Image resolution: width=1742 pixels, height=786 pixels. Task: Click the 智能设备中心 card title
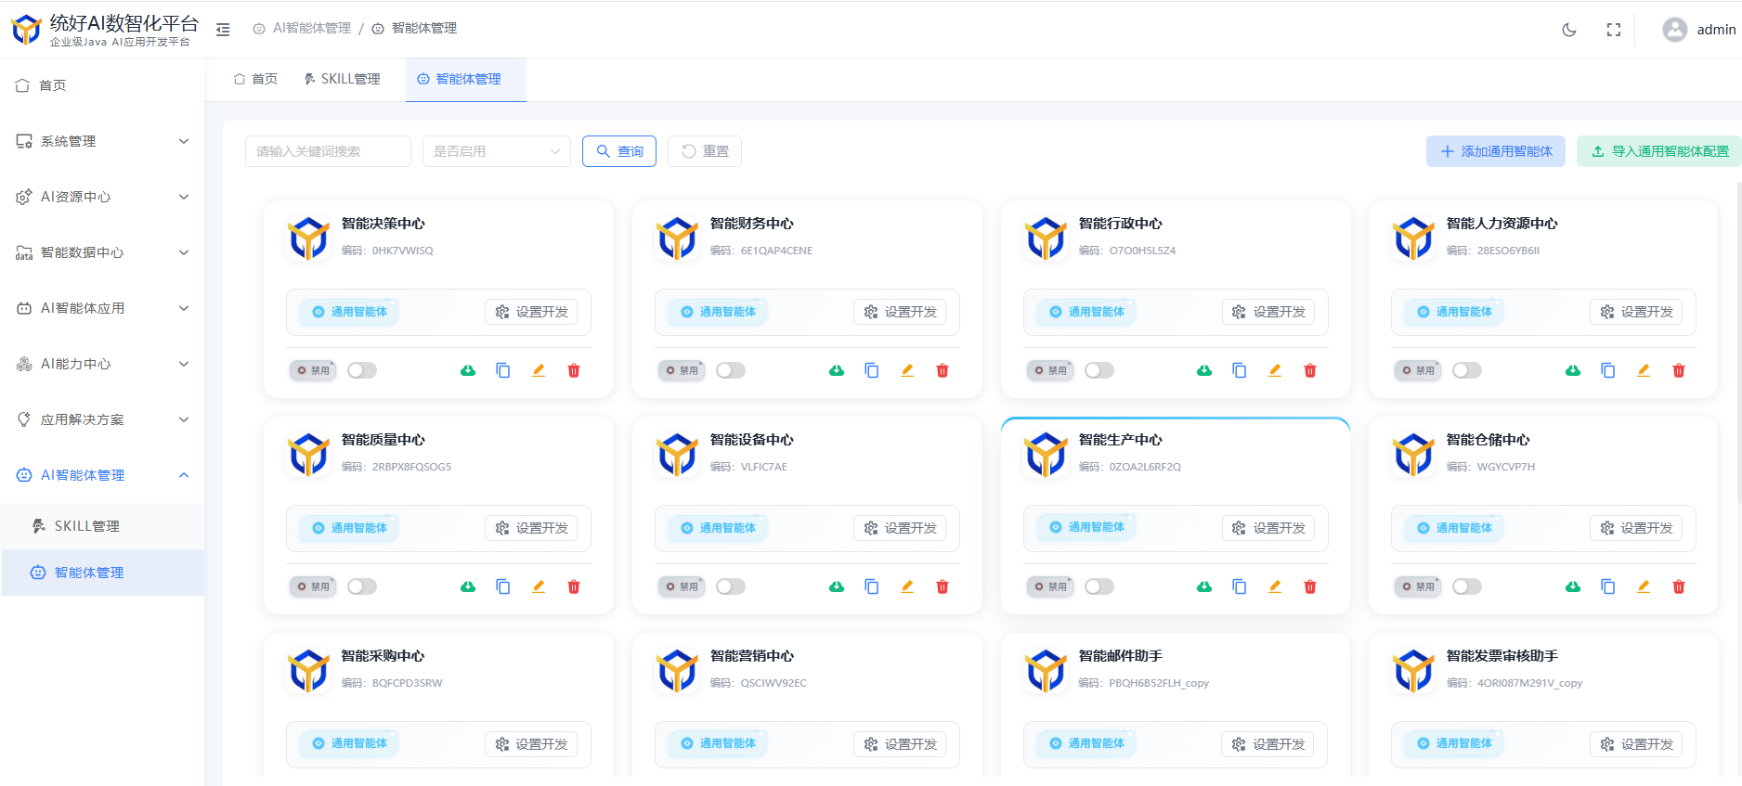(x=752, y=440)
